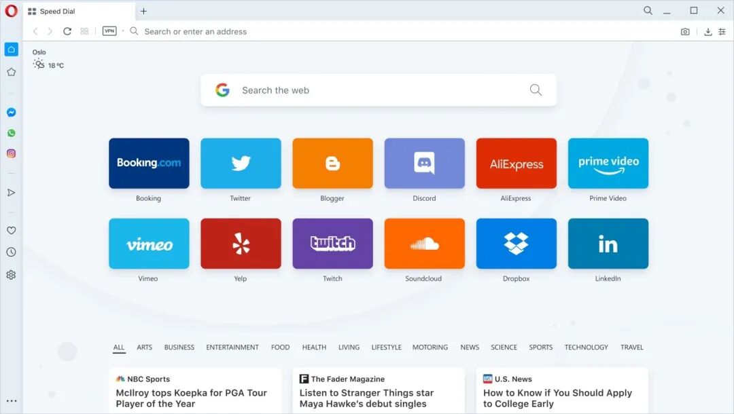Open the Dropbox speed dial tile

coord(517,244)
